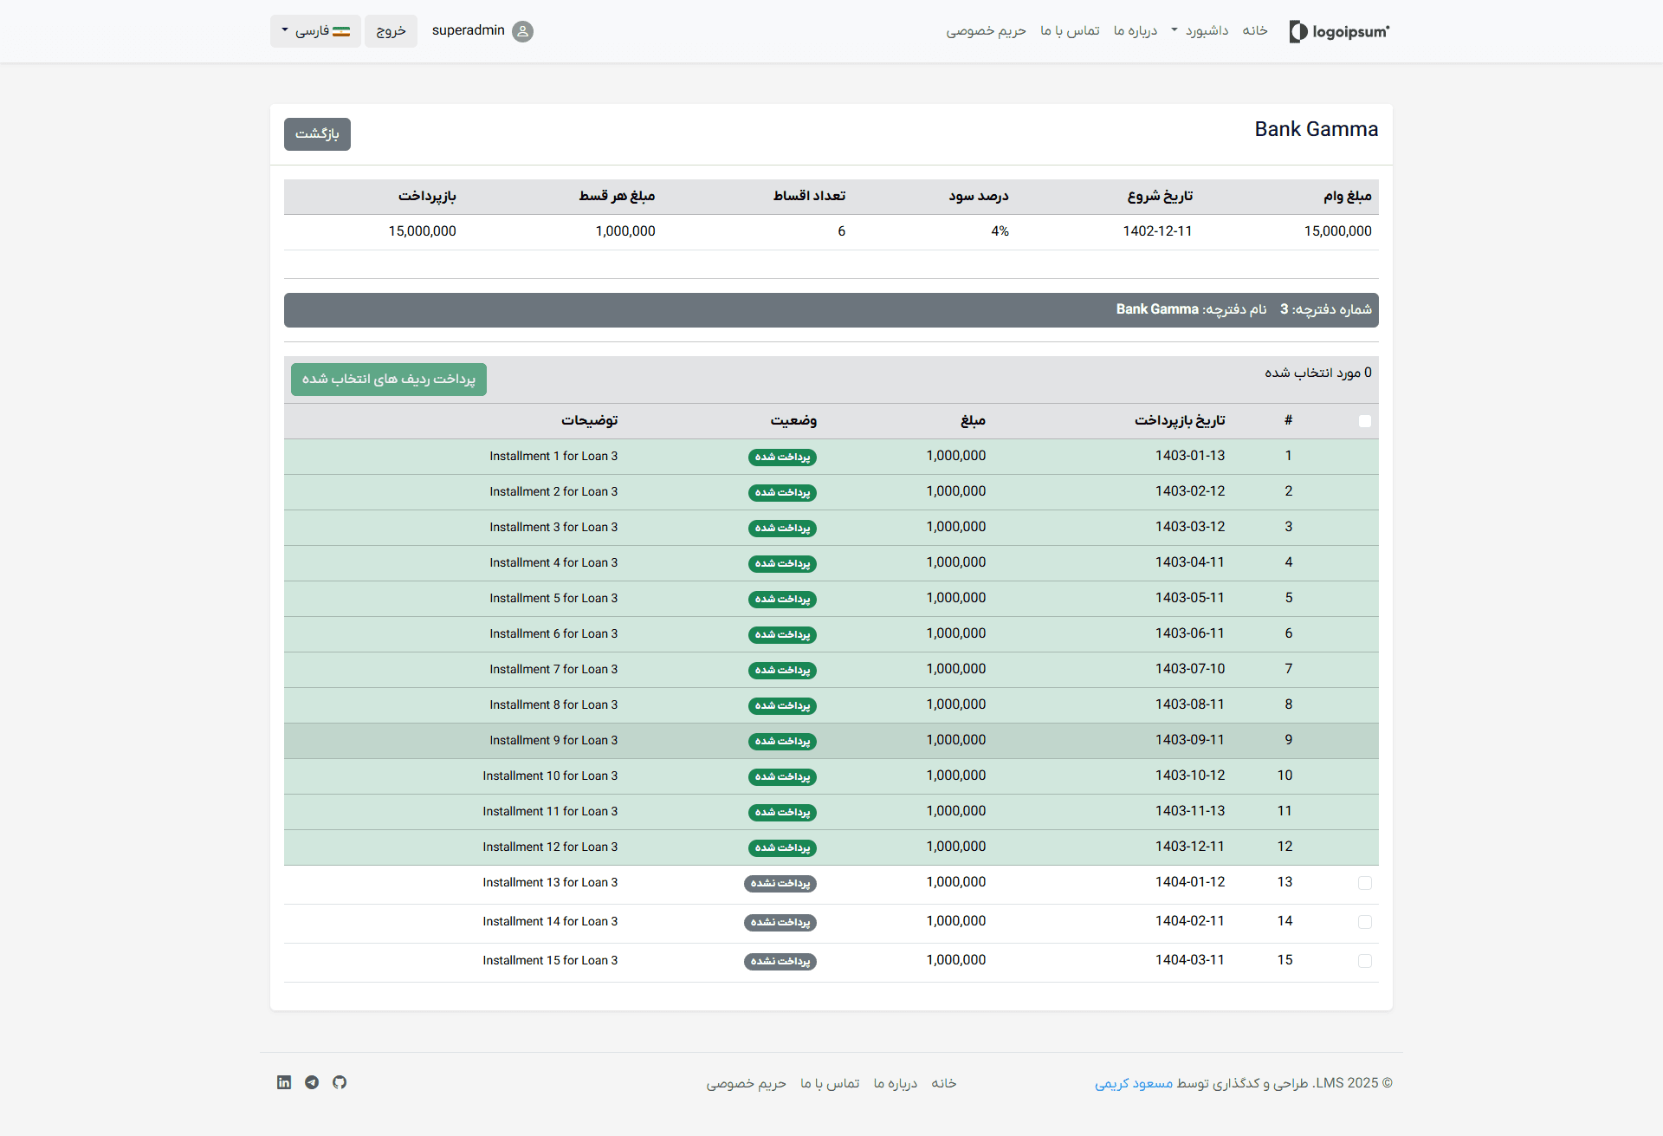Click the بازگشت back button

coord(317,134)
